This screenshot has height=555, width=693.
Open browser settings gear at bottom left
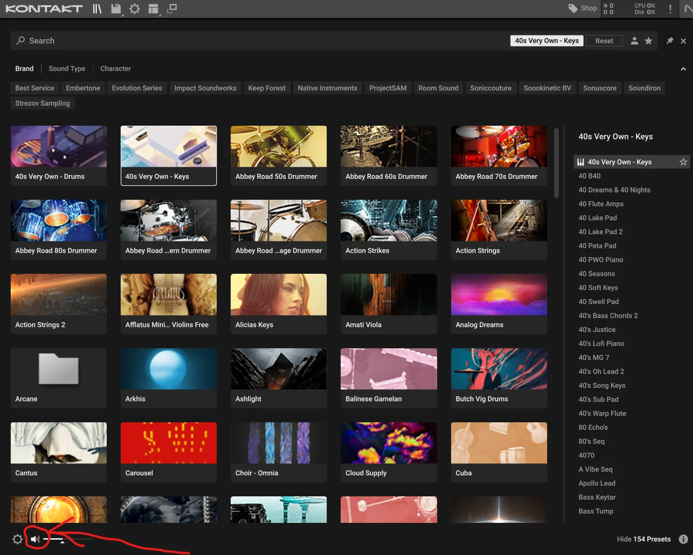click(x=18, y=539)
